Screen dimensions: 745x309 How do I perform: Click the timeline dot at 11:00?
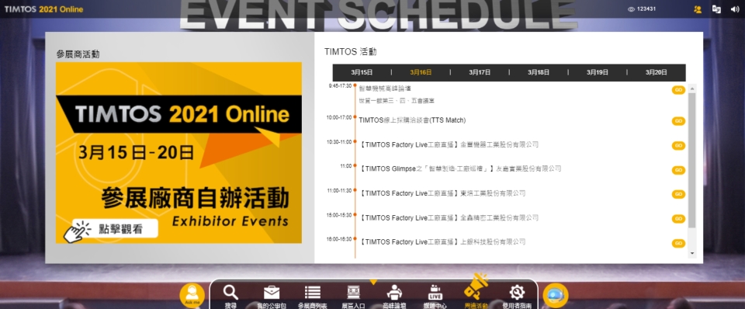(x=355, y=166)
